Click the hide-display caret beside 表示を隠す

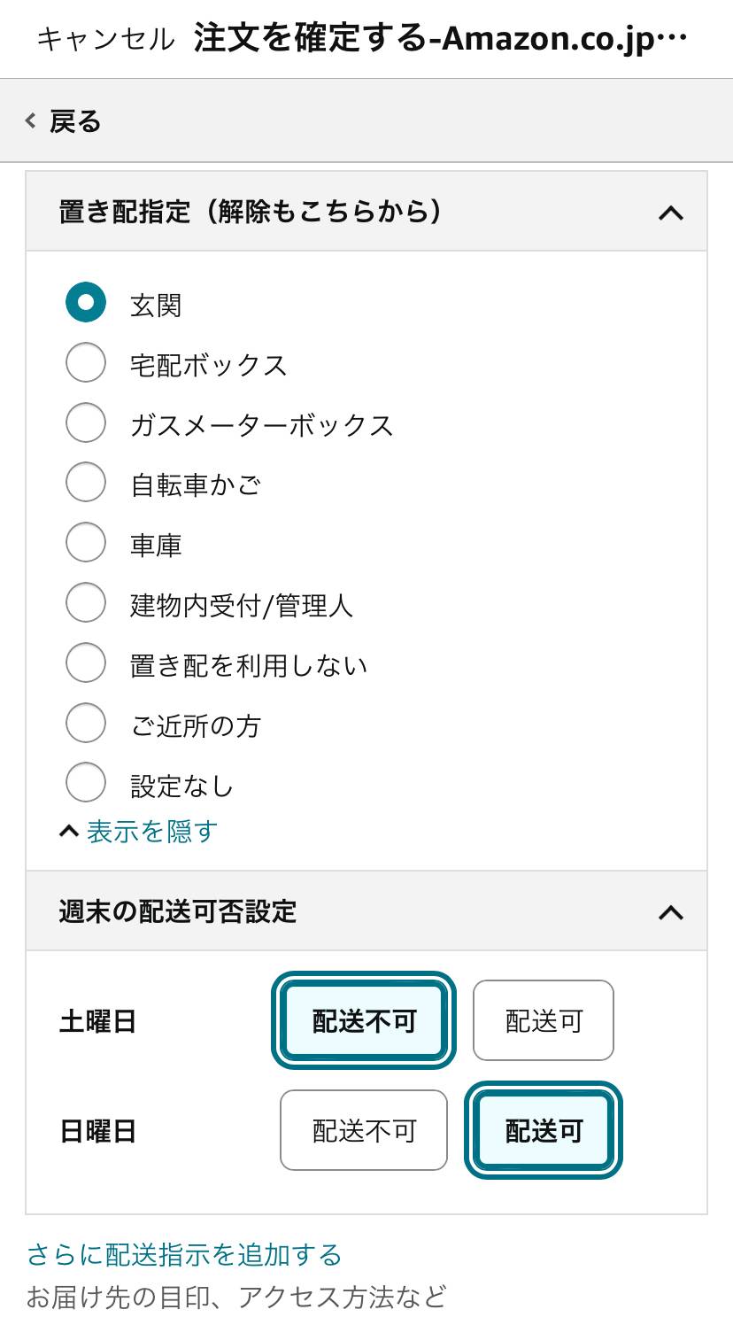[x=68, y=830]
